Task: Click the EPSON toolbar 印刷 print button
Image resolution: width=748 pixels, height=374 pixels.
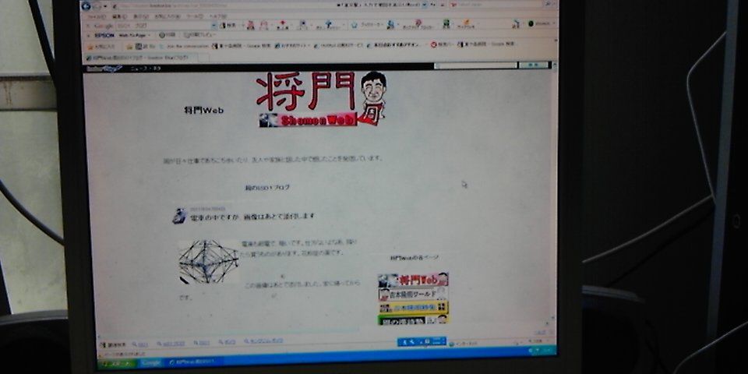Action: tap(167, 35)
